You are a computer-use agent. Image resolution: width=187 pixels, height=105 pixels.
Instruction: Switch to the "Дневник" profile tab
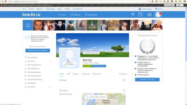tap(76, 74)
